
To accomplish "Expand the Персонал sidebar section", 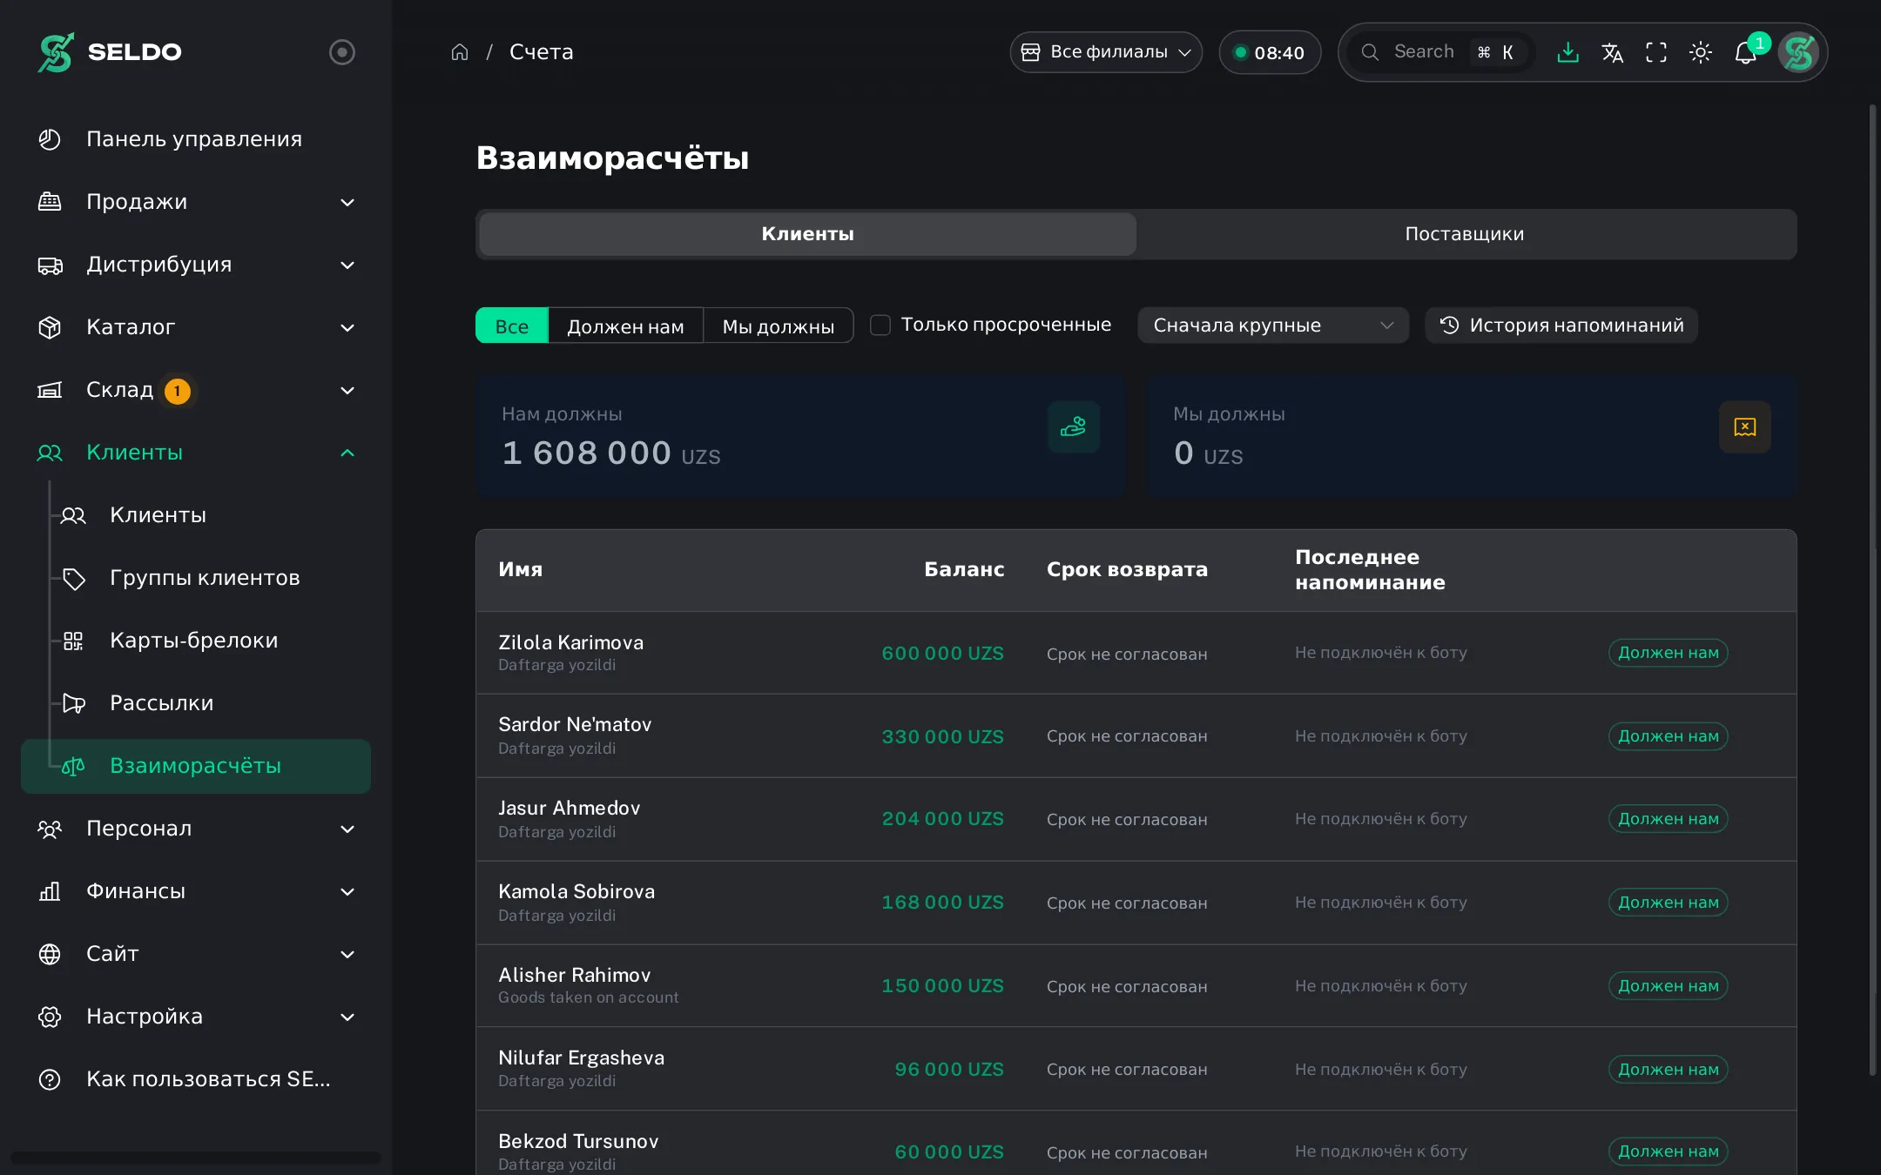I will click(x=196, y=829).
